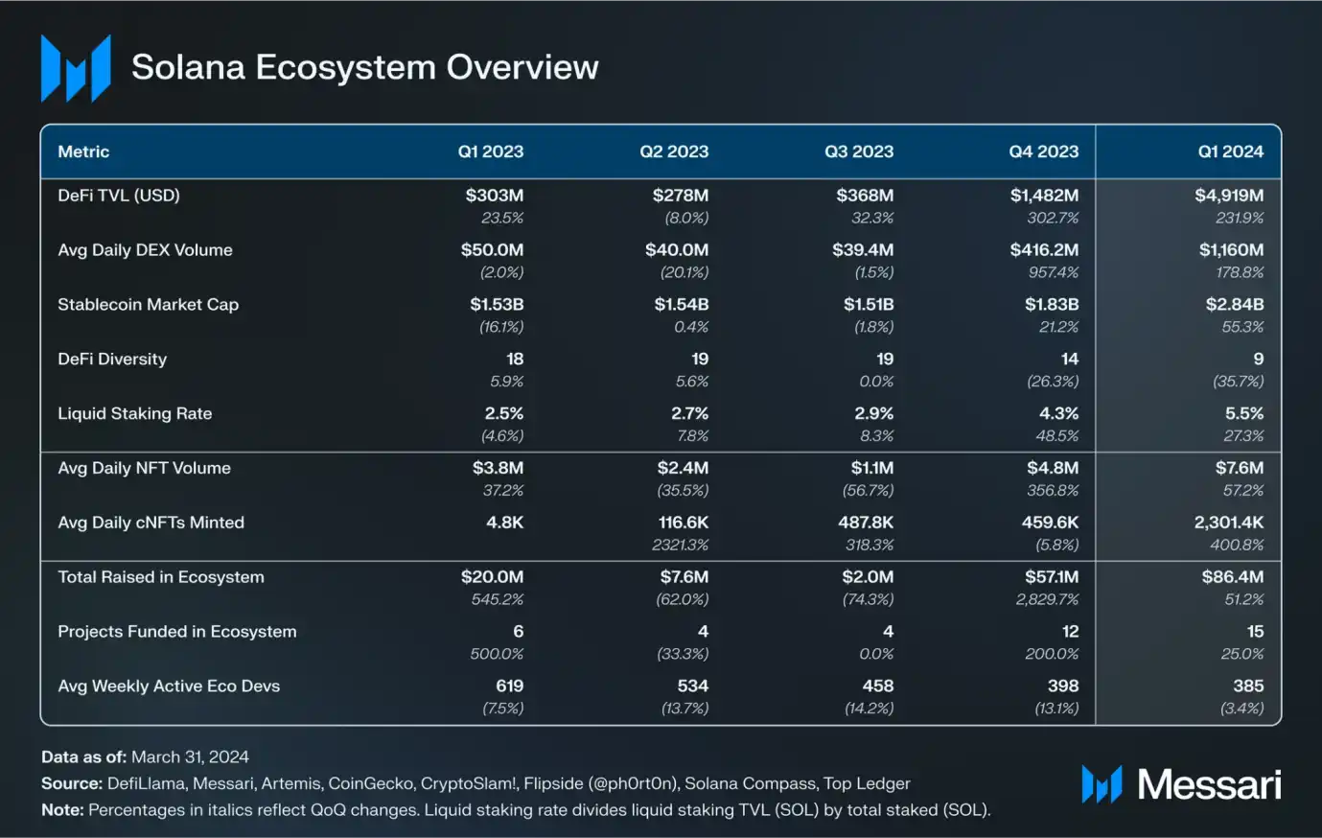
Task: Click the 'Data as of' date line
Action: (145, 757)
